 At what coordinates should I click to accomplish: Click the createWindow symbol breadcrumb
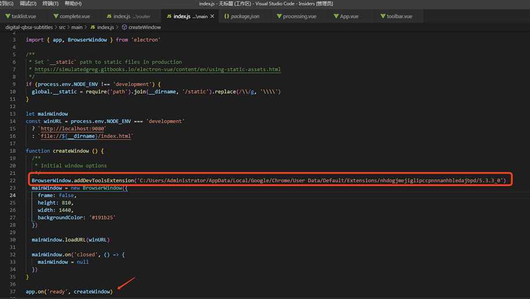(x=145, y=27)
